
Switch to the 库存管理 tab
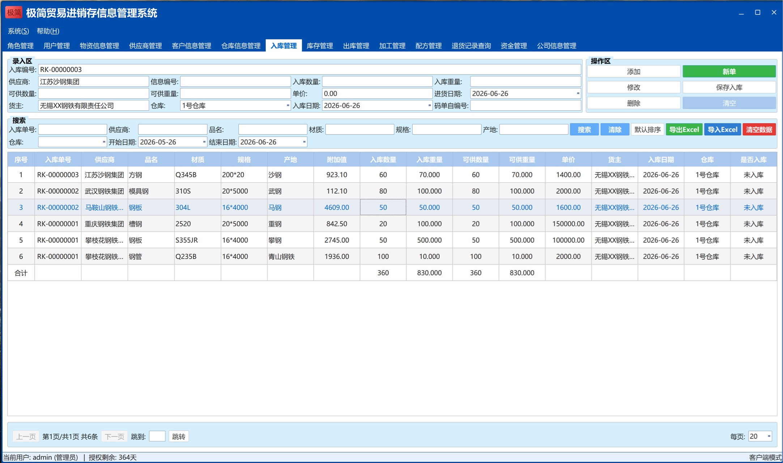pos(320,46)
